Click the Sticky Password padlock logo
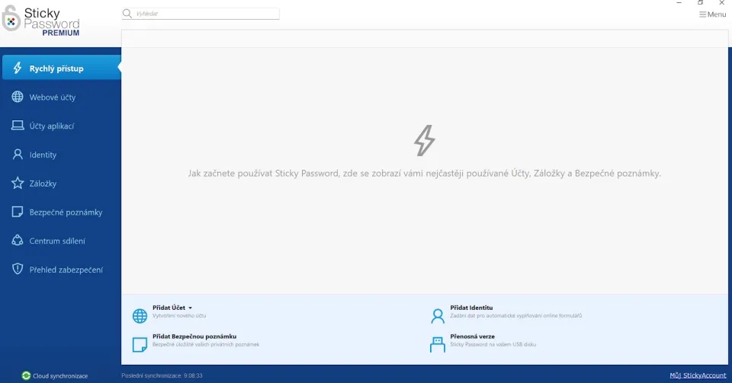 (x=11, y=18)
